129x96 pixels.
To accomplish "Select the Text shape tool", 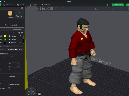I will click(x=96, y=9).
